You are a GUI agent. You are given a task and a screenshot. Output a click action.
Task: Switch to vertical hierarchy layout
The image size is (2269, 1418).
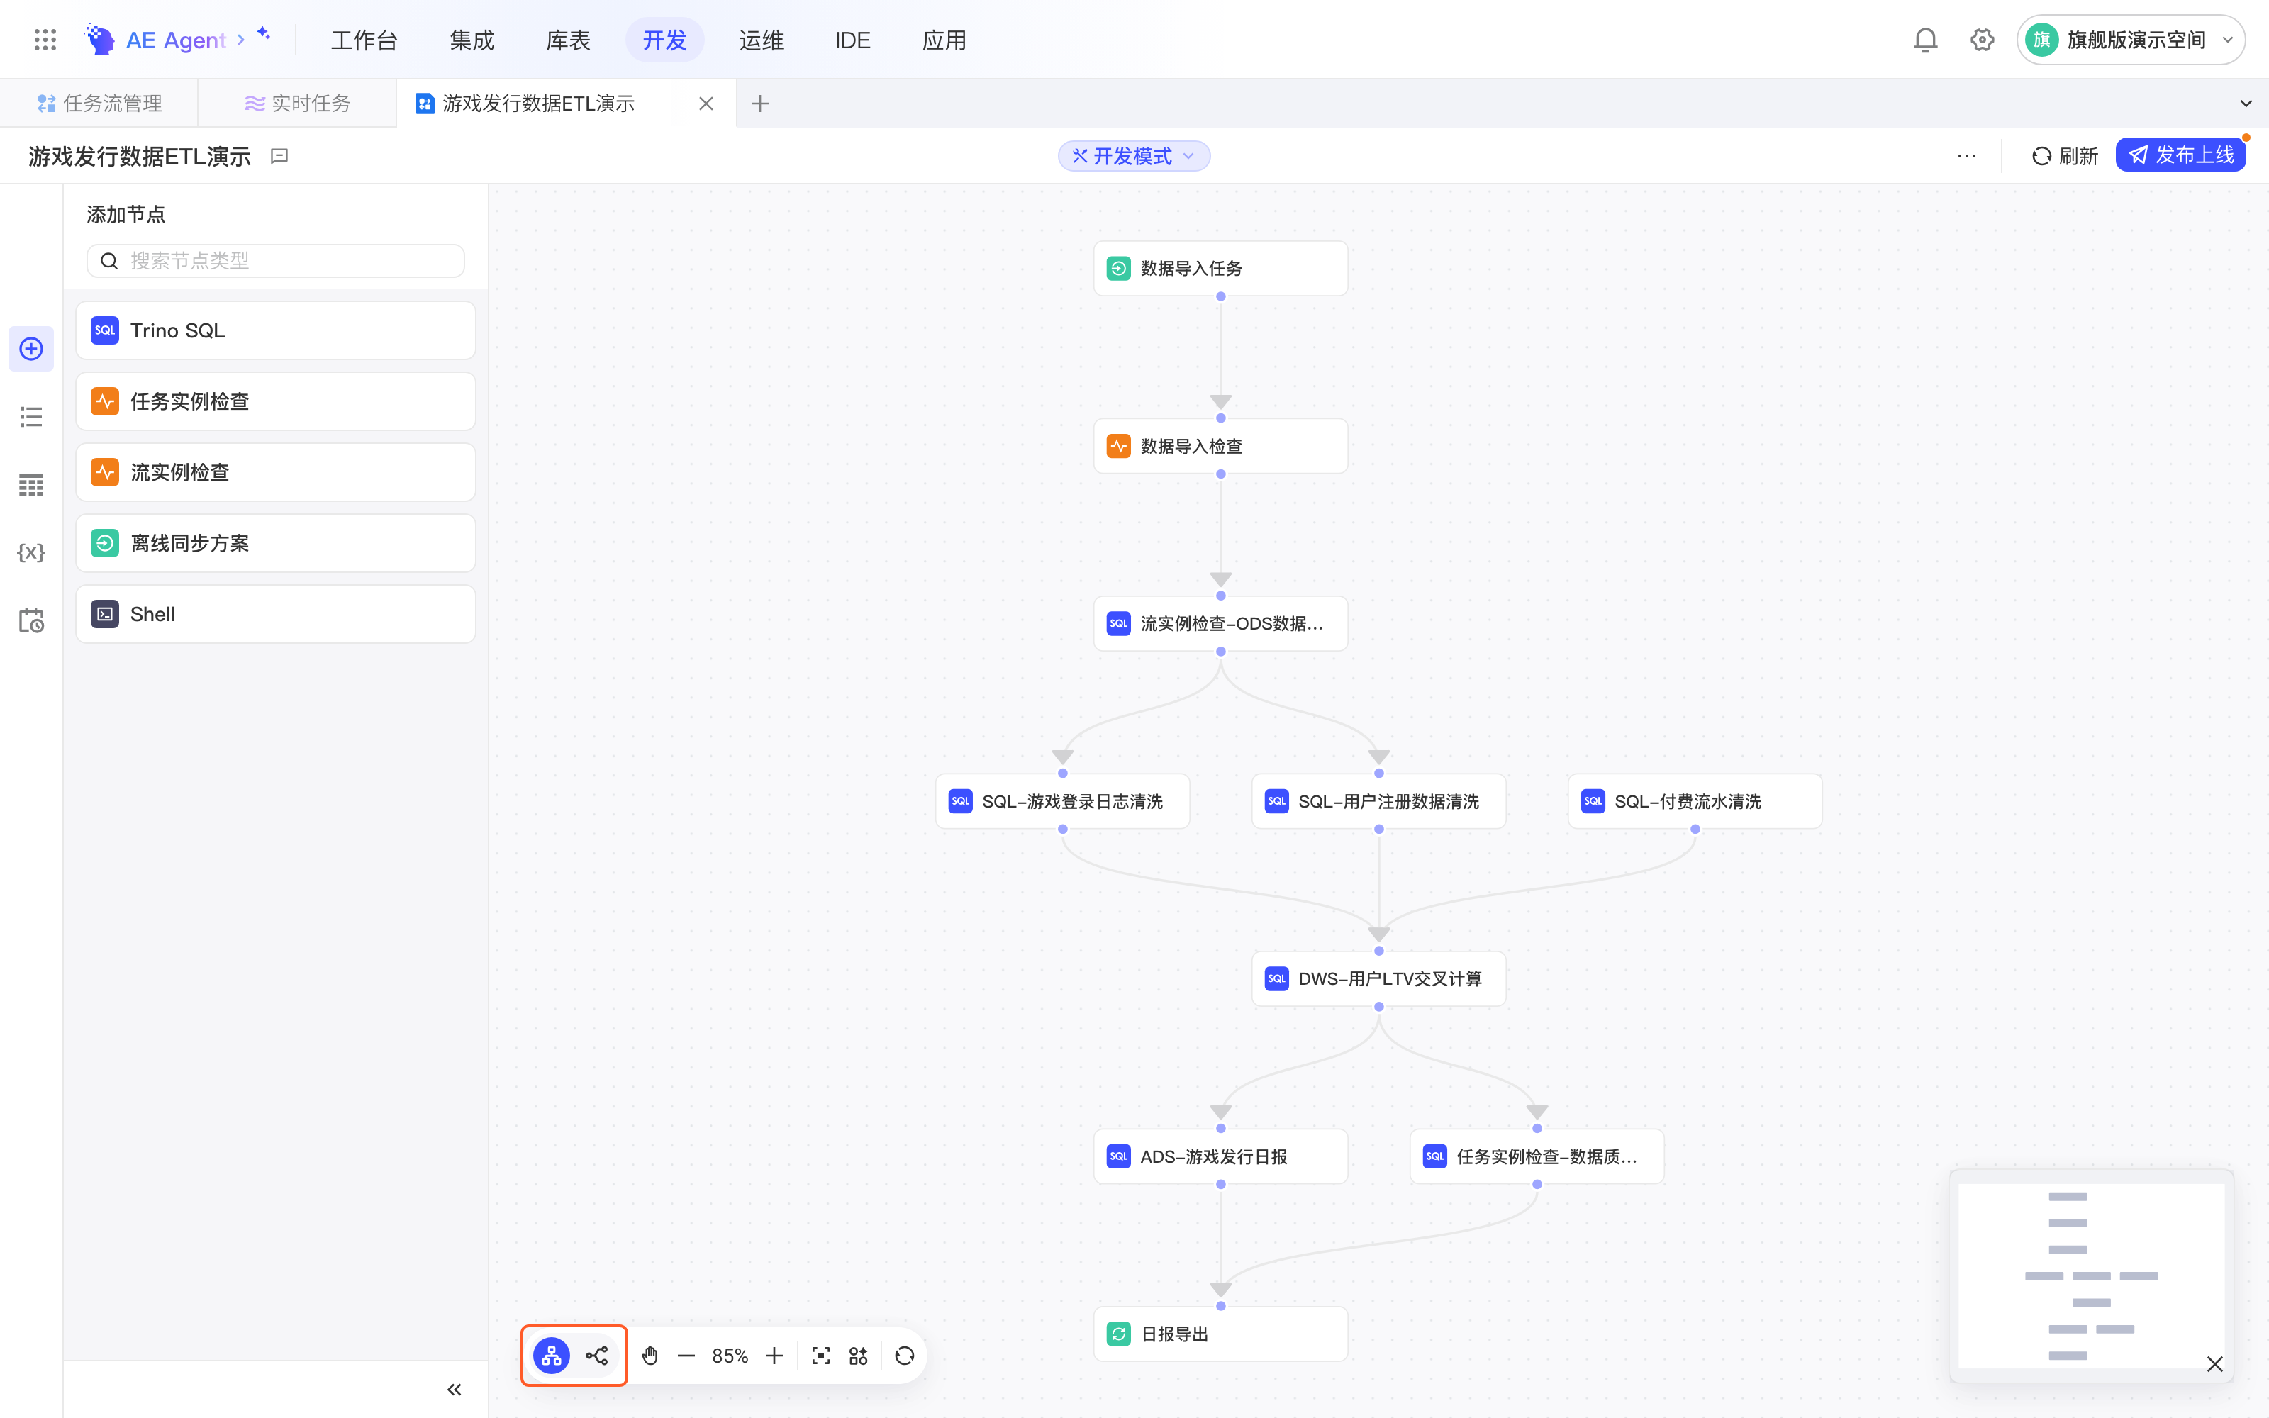tap(552, 1355)
